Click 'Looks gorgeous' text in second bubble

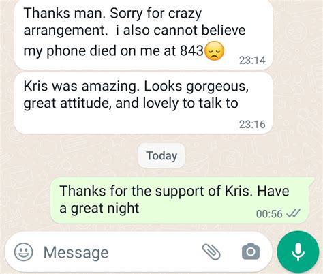[196, 87]
